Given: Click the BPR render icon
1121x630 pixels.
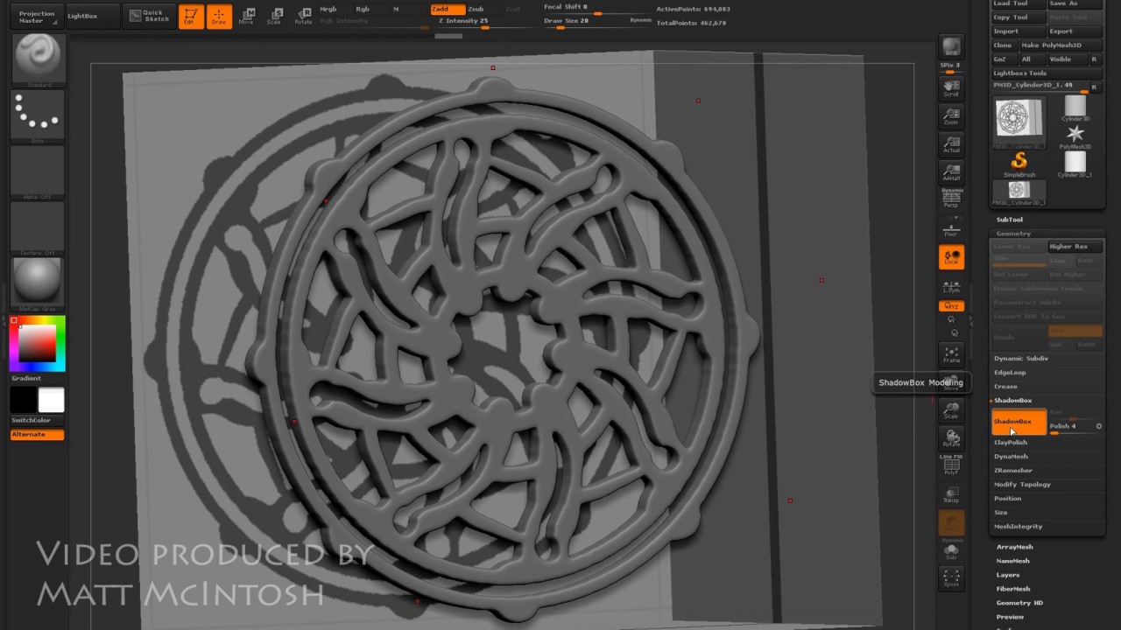Looking at the screenshot, I should coord(951,47).
